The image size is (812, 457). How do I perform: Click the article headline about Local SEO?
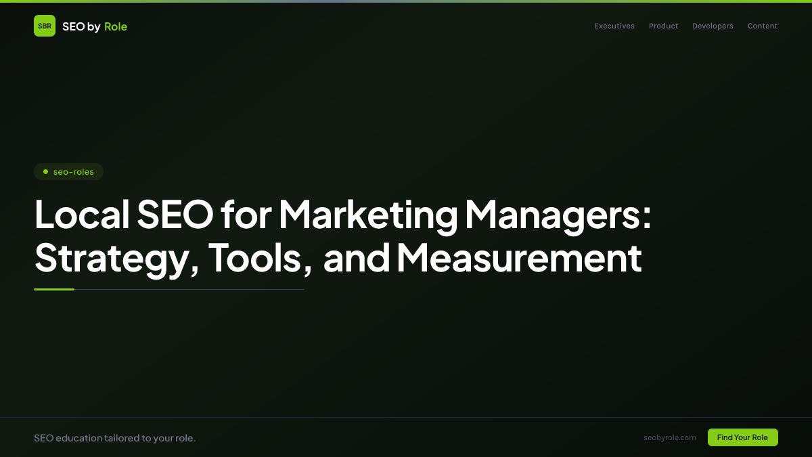(x=338, y=237)
